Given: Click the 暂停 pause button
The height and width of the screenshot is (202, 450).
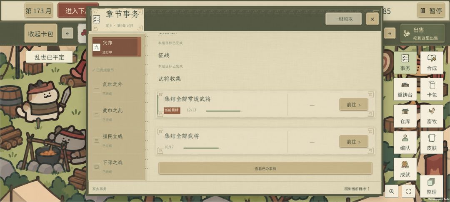Looking at the screenshot, I should [x=431, y=10].
